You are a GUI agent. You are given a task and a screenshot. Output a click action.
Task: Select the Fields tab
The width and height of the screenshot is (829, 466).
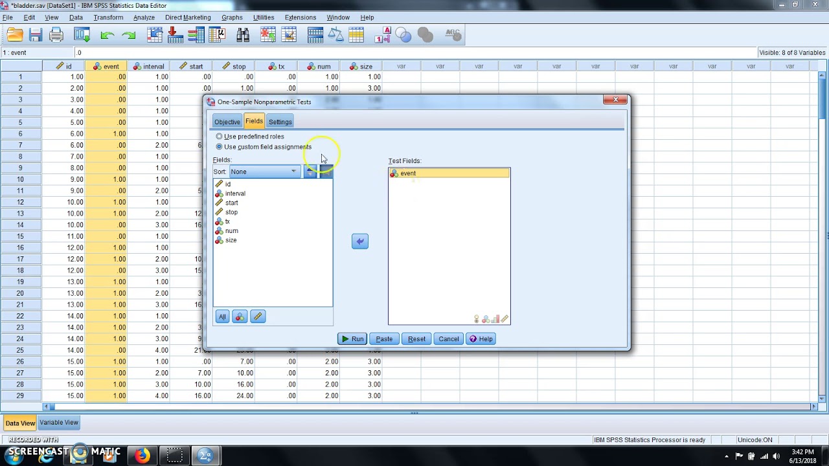[x=254, y=121]
